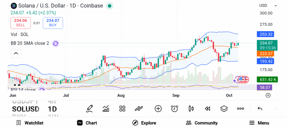Screen dimensions: 287x129
Task: Select the drawing pencil tool
Action: (x=90, y=108)
